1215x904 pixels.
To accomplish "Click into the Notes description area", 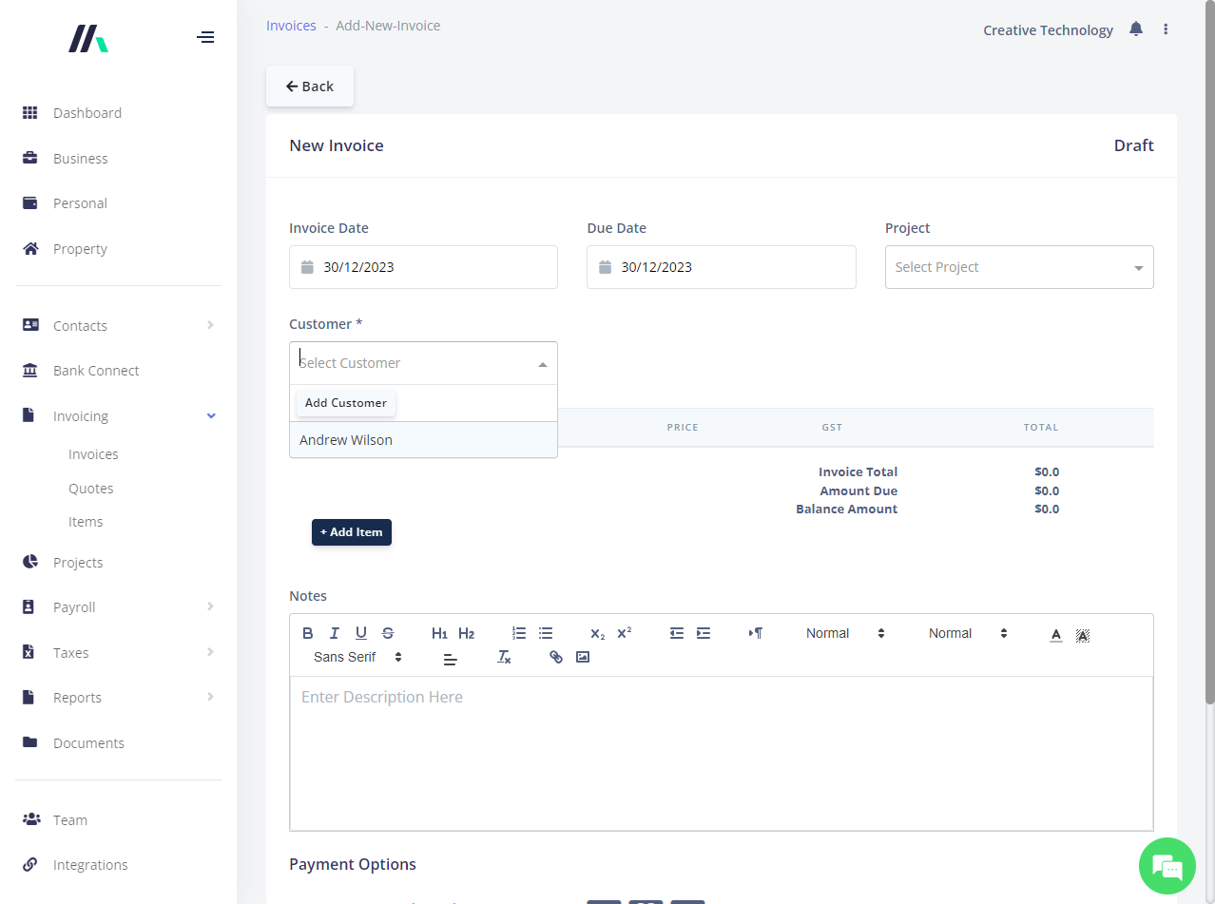I will [722, 753].
